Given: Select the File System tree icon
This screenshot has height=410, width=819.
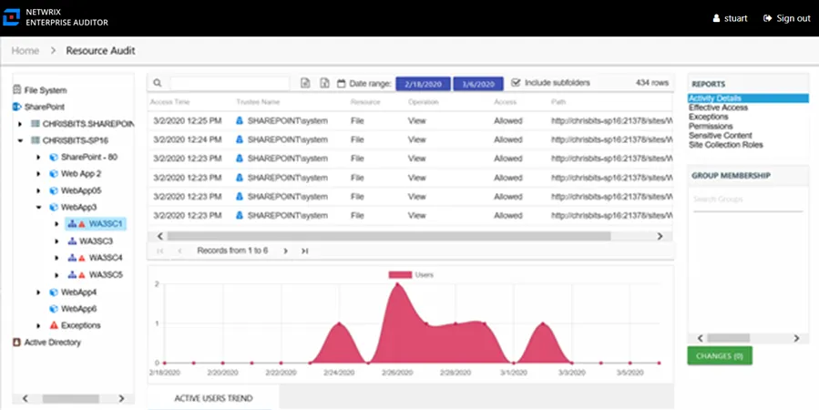Looking at the screenshot, I should coord(16,90).
